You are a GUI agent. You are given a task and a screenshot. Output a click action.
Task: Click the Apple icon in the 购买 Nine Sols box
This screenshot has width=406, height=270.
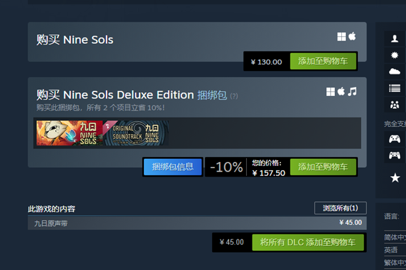pyautogui.click(x=352, y=36)
